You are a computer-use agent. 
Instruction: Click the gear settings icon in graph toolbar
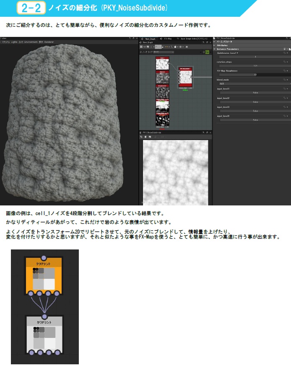pyautogui.click(x=180, y=47)
